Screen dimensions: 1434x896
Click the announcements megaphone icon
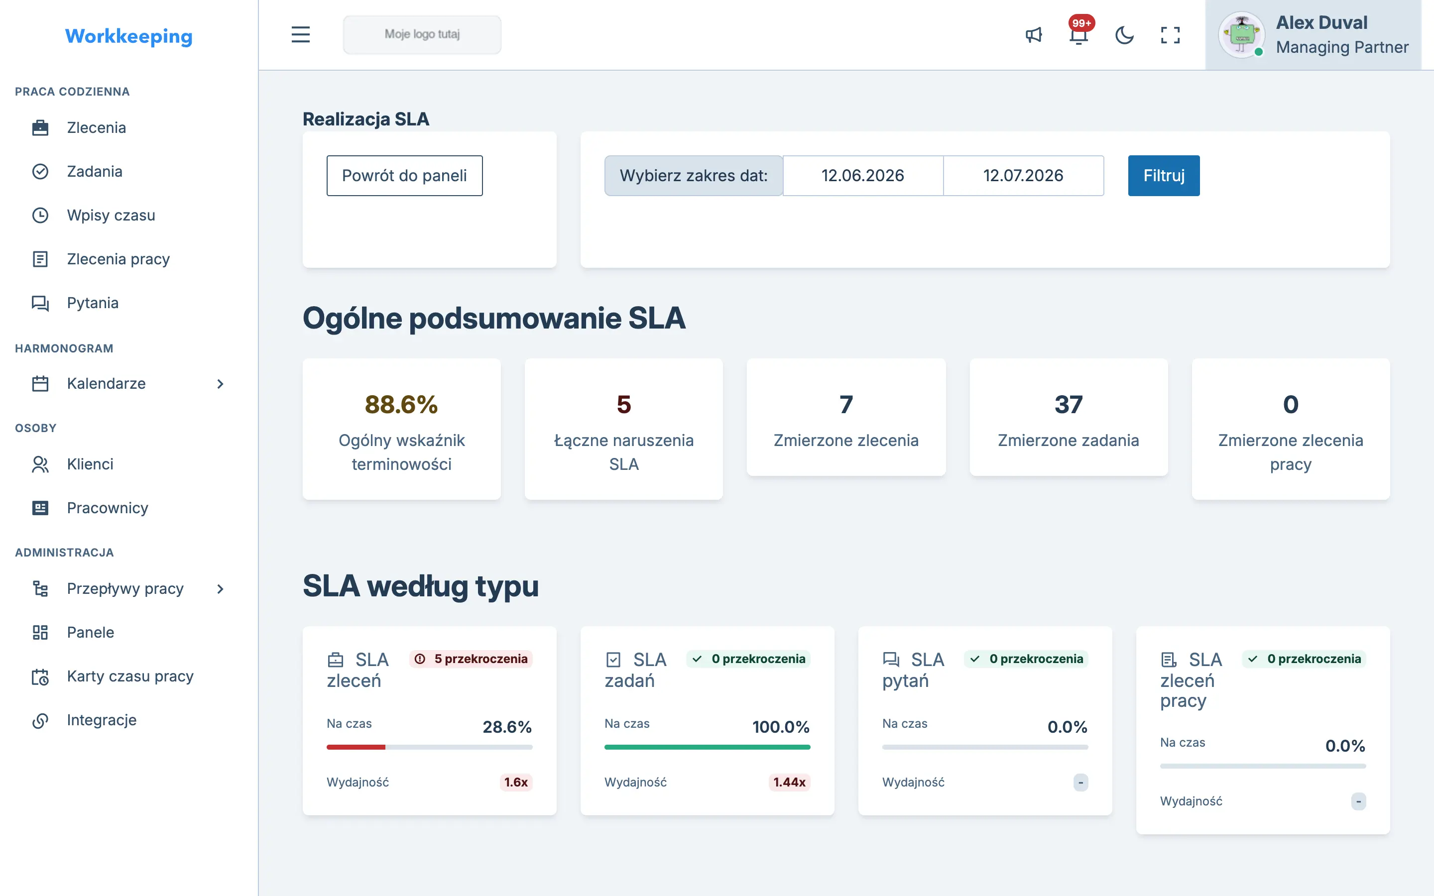[x=1034, y=35]
